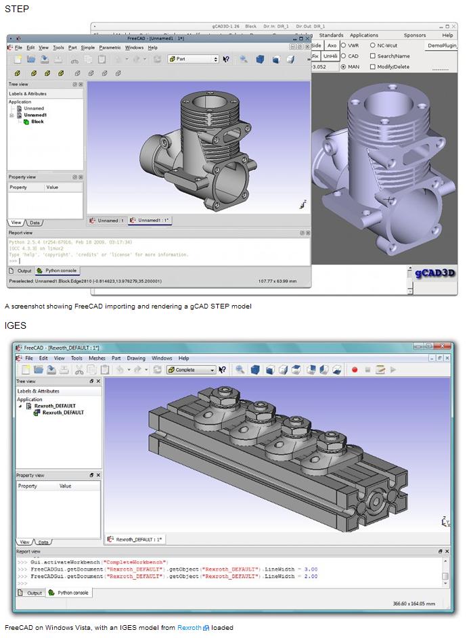Select CAD radio button in gCAD3D
This screenshot has width=469, height=638.
(x=344, y=56)
